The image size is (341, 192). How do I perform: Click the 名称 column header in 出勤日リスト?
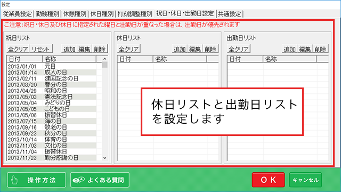[290, 59]
